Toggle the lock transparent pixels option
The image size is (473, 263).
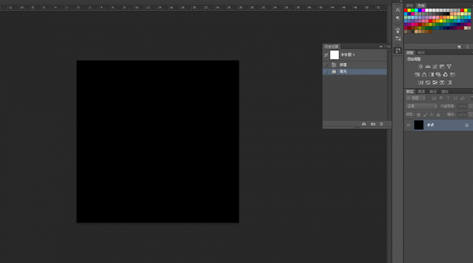click(419, 115)
